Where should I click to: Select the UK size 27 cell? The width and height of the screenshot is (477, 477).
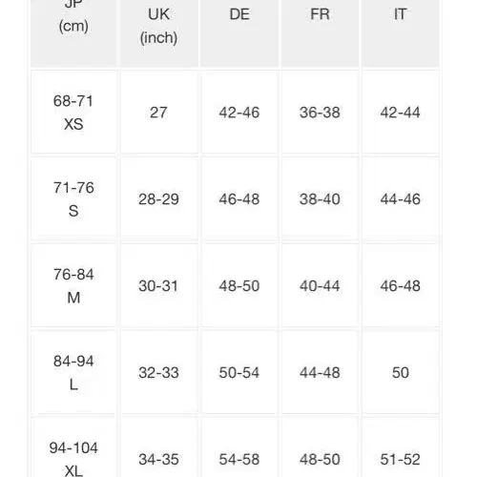point(159,113)
